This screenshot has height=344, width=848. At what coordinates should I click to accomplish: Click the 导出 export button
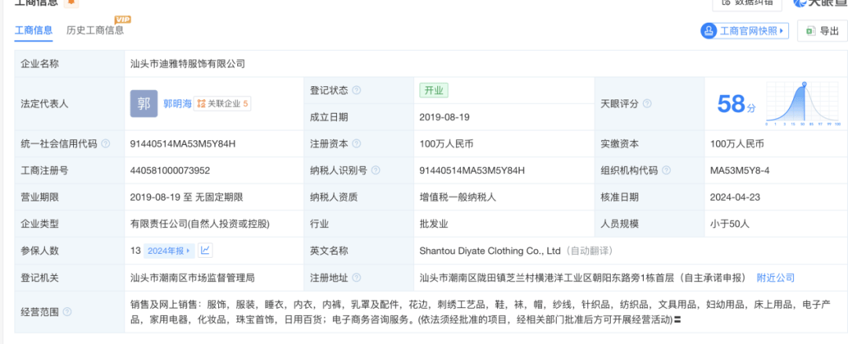pos(822,31)
